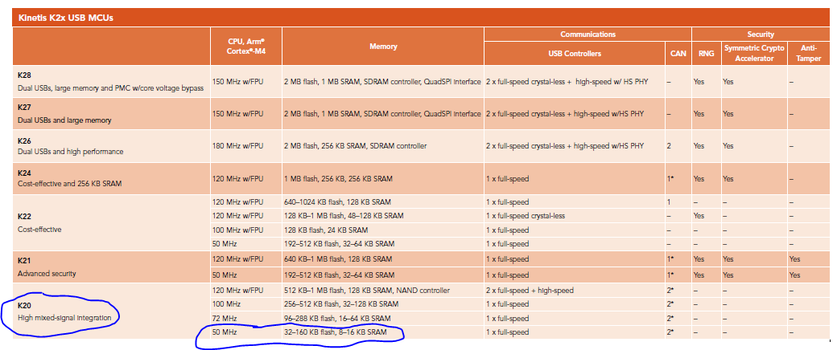The image size is (837, 350).
Task: Select the RNG "Yes" in the K24 row
Action: tap(699, 179)
